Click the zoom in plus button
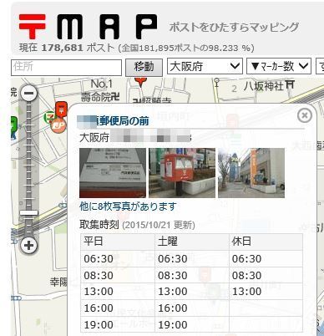This screenshot has width=324, height=336. click(29, 245)
